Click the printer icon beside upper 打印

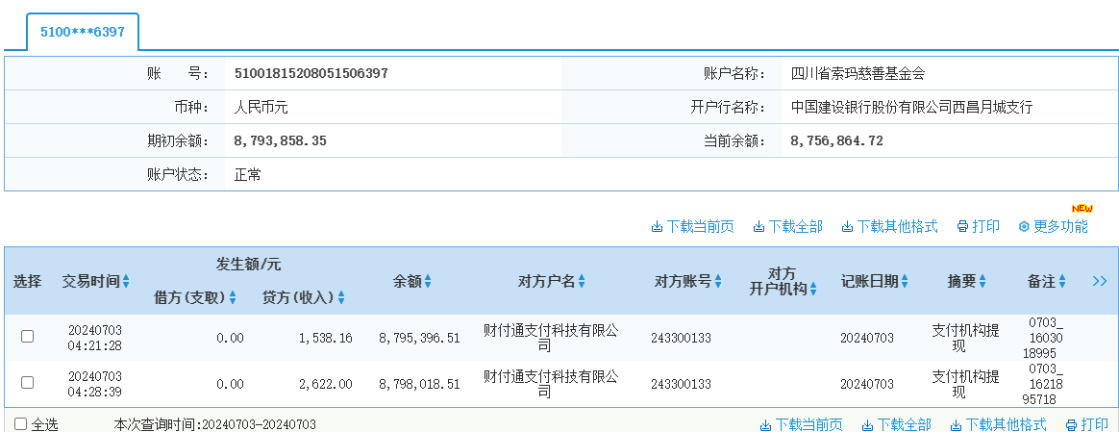(962, 227)
